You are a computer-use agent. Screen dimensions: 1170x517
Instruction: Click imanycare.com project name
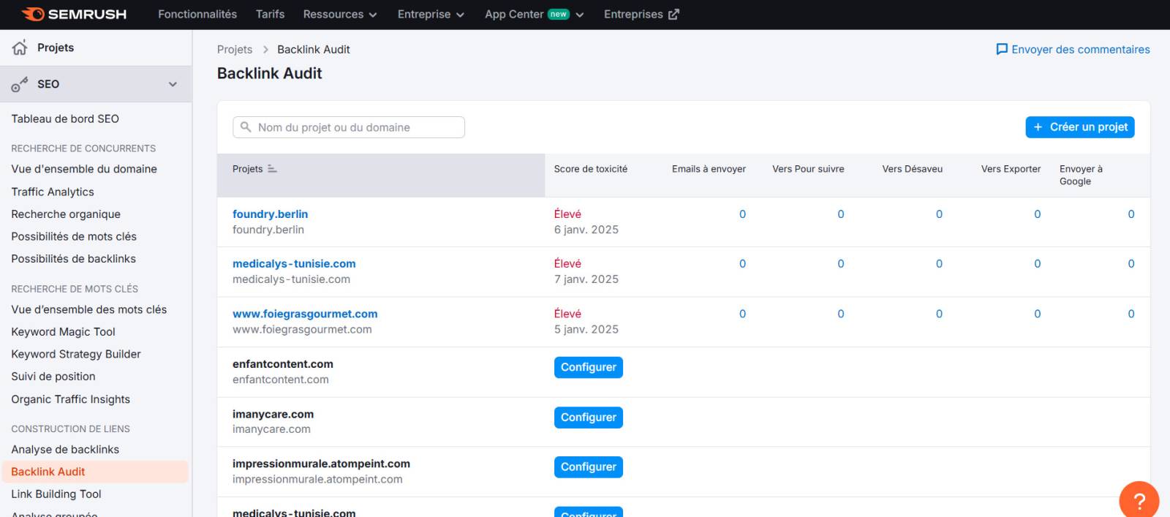[273, 415]
